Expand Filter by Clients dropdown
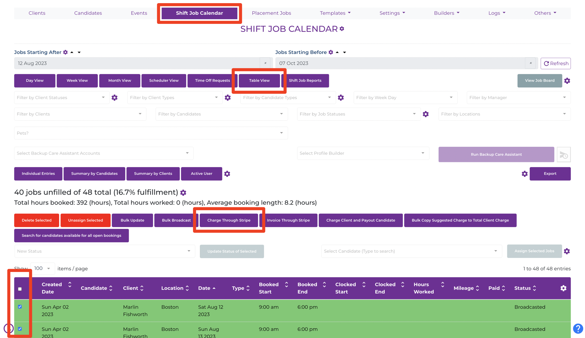This screenshot has width=585, height=338. [80, 114]
